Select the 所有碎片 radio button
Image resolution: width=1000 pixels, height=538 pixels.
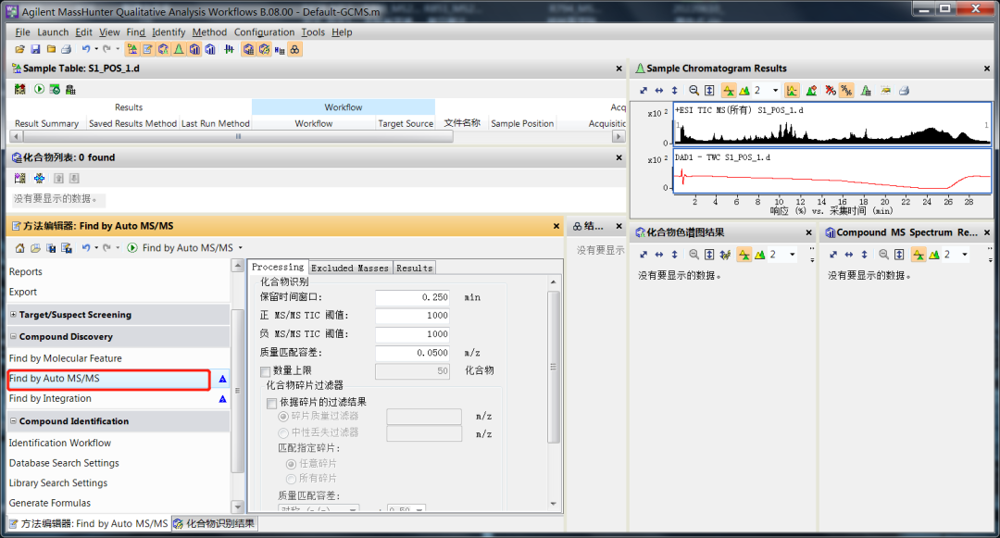click(291, 479)
